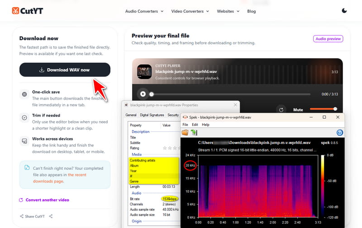
Task: Click the player volume slider handle
Action: pyautogui.click(x=335, y=109)
